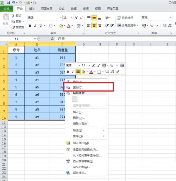Click mini toolbar font color A swatch
Image resolution: width=176 pixels, height=181 pixels.
tap(91, 72)
